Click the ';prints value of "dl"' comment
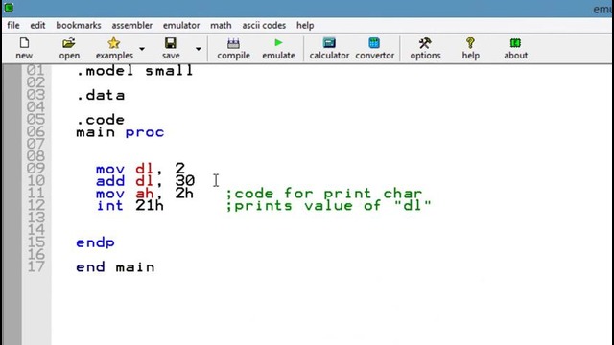The width and height of the screenshot is (614, 345). point(328,206)
